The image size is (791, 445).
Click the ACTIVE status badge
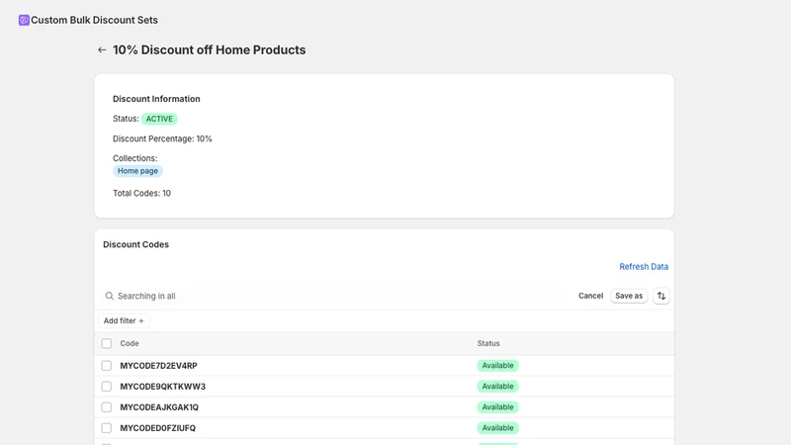coord(159,119)
